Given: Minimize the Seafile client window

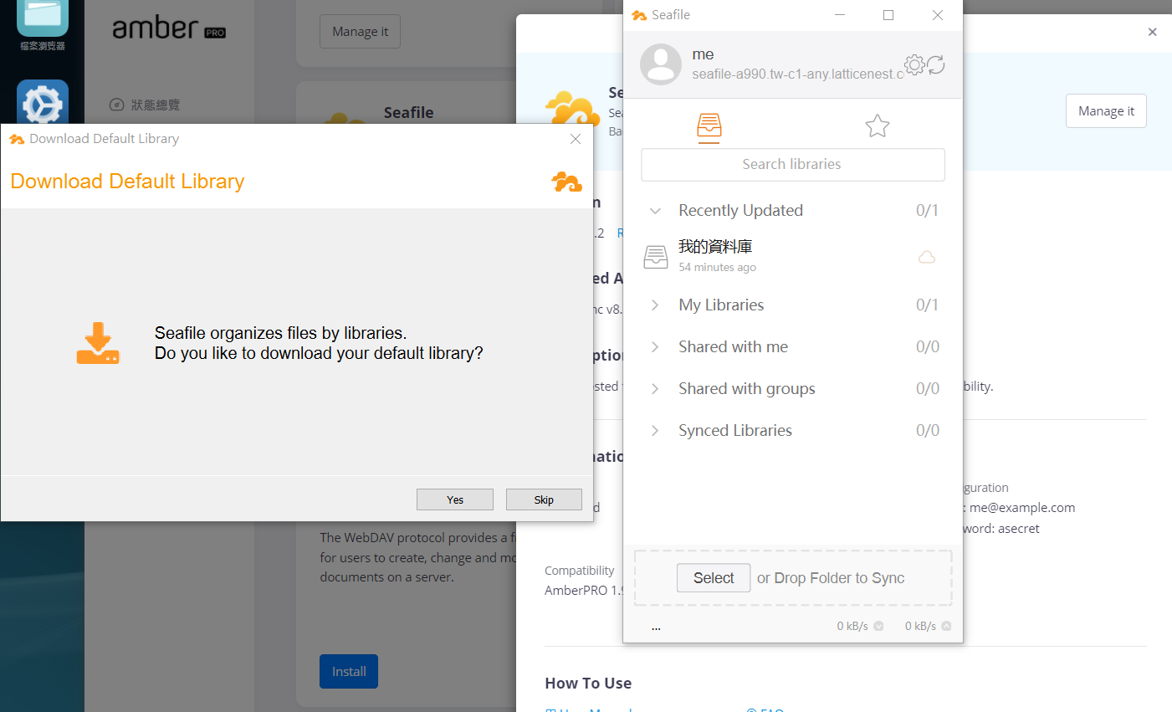Looking at the screenshot, I should pyautogui.click(x=840, y=15).
